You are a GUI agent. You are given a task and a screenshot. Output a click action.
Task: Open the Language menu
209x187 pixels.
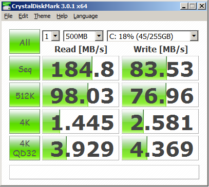(x=86, y=16)
